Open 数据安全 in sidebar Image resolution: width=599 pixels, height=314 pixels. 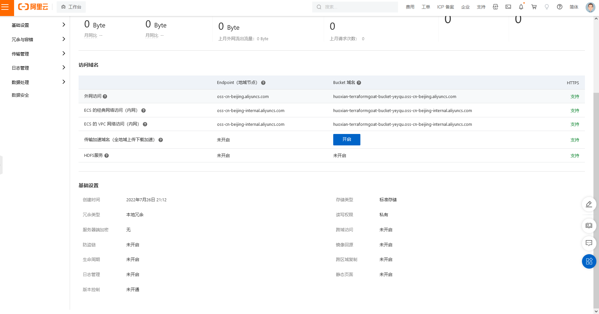[x=20, y=95]
